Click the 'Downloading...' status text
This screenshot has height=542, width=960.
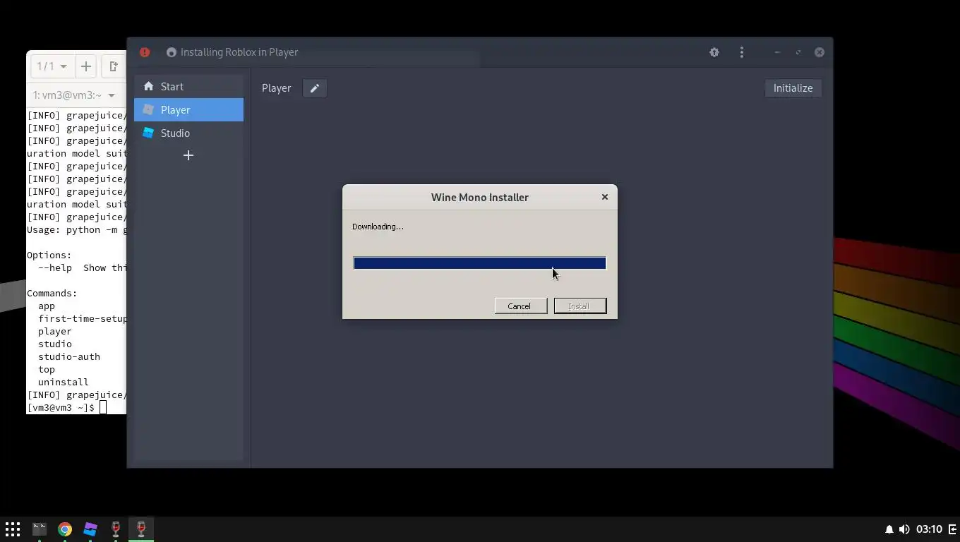point(378,227)
